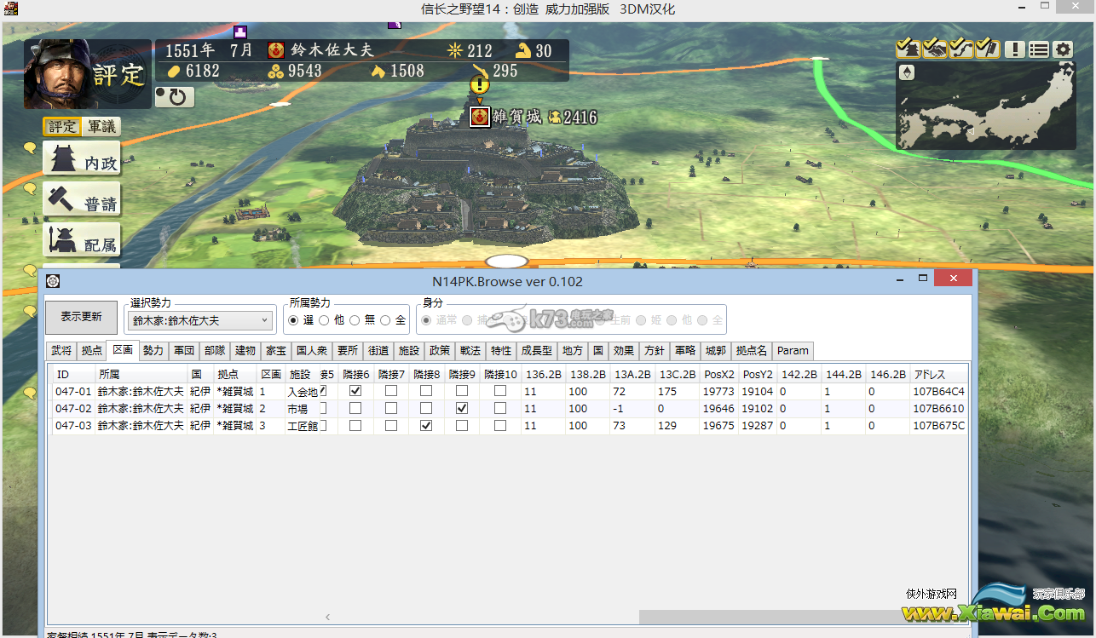Screen dimensions: 1096x638
Task: Switch to the 評定 council mode tab
Action: (x=62, y=127)
